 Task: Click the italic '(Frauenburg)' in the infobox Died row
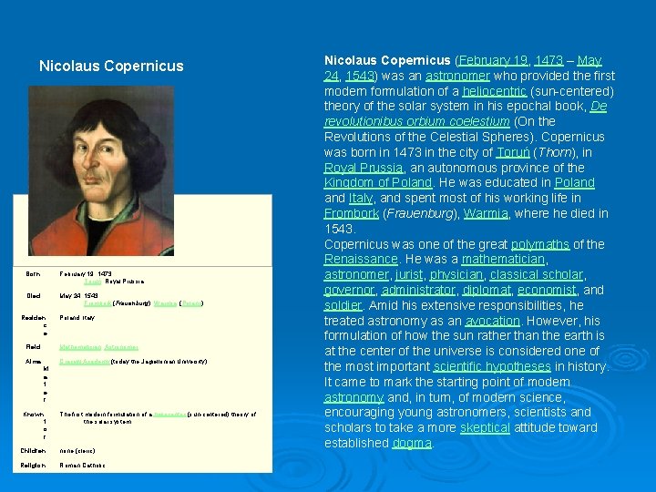(x=131, y=303)
